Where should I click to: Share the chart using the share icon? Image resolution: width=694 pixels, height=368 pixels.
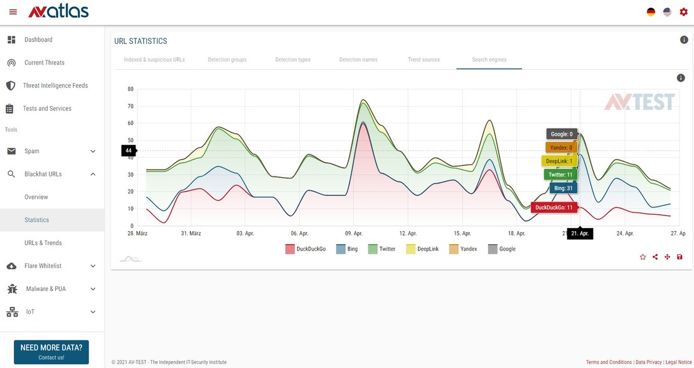[x=655, y=257]
